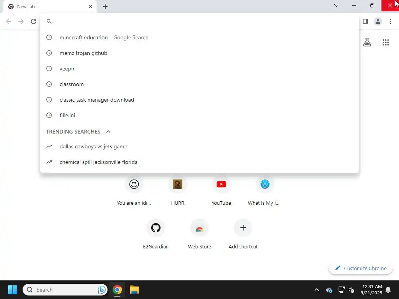Open a new tab with plus button

click(x=105, y=7)
